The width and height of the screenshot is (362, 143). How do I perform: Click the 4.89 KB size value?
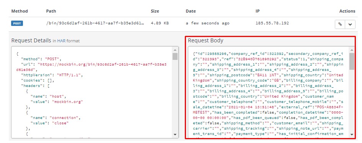(160, 23)
